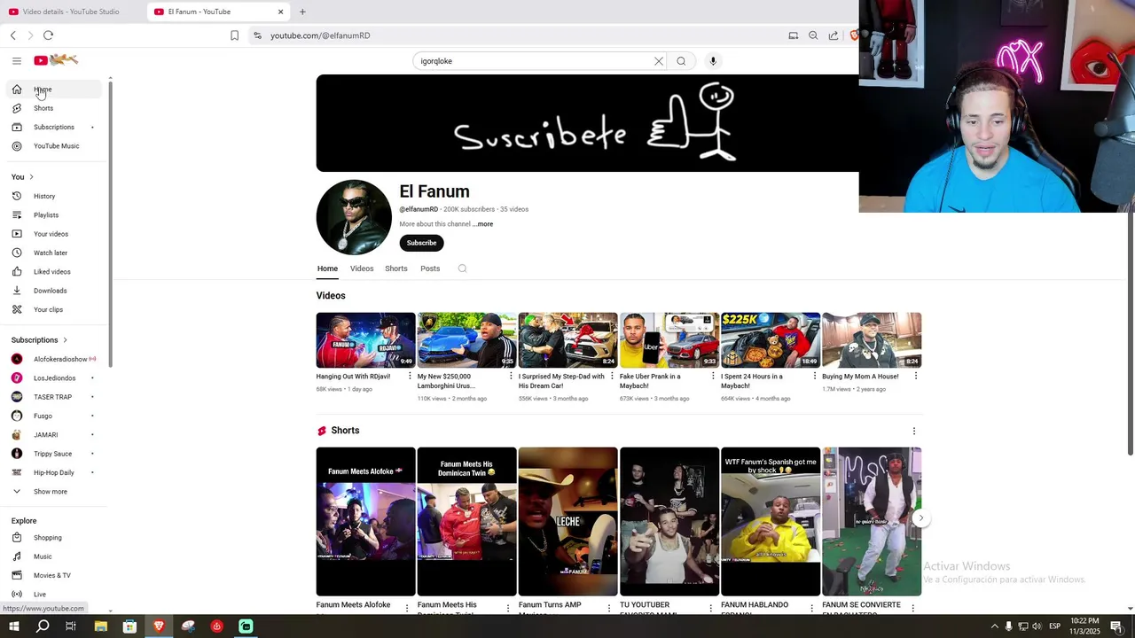Image resolution: width=1135 pixels, height=638 pixels.
Task: Open a new browser tab
Action: pyautogui.click(x=302, y=12)
